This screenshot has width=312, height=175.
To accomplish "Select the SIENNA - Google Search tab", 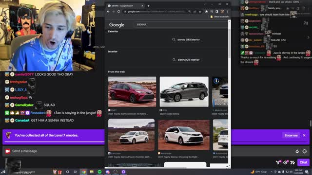I will (125, 6).
